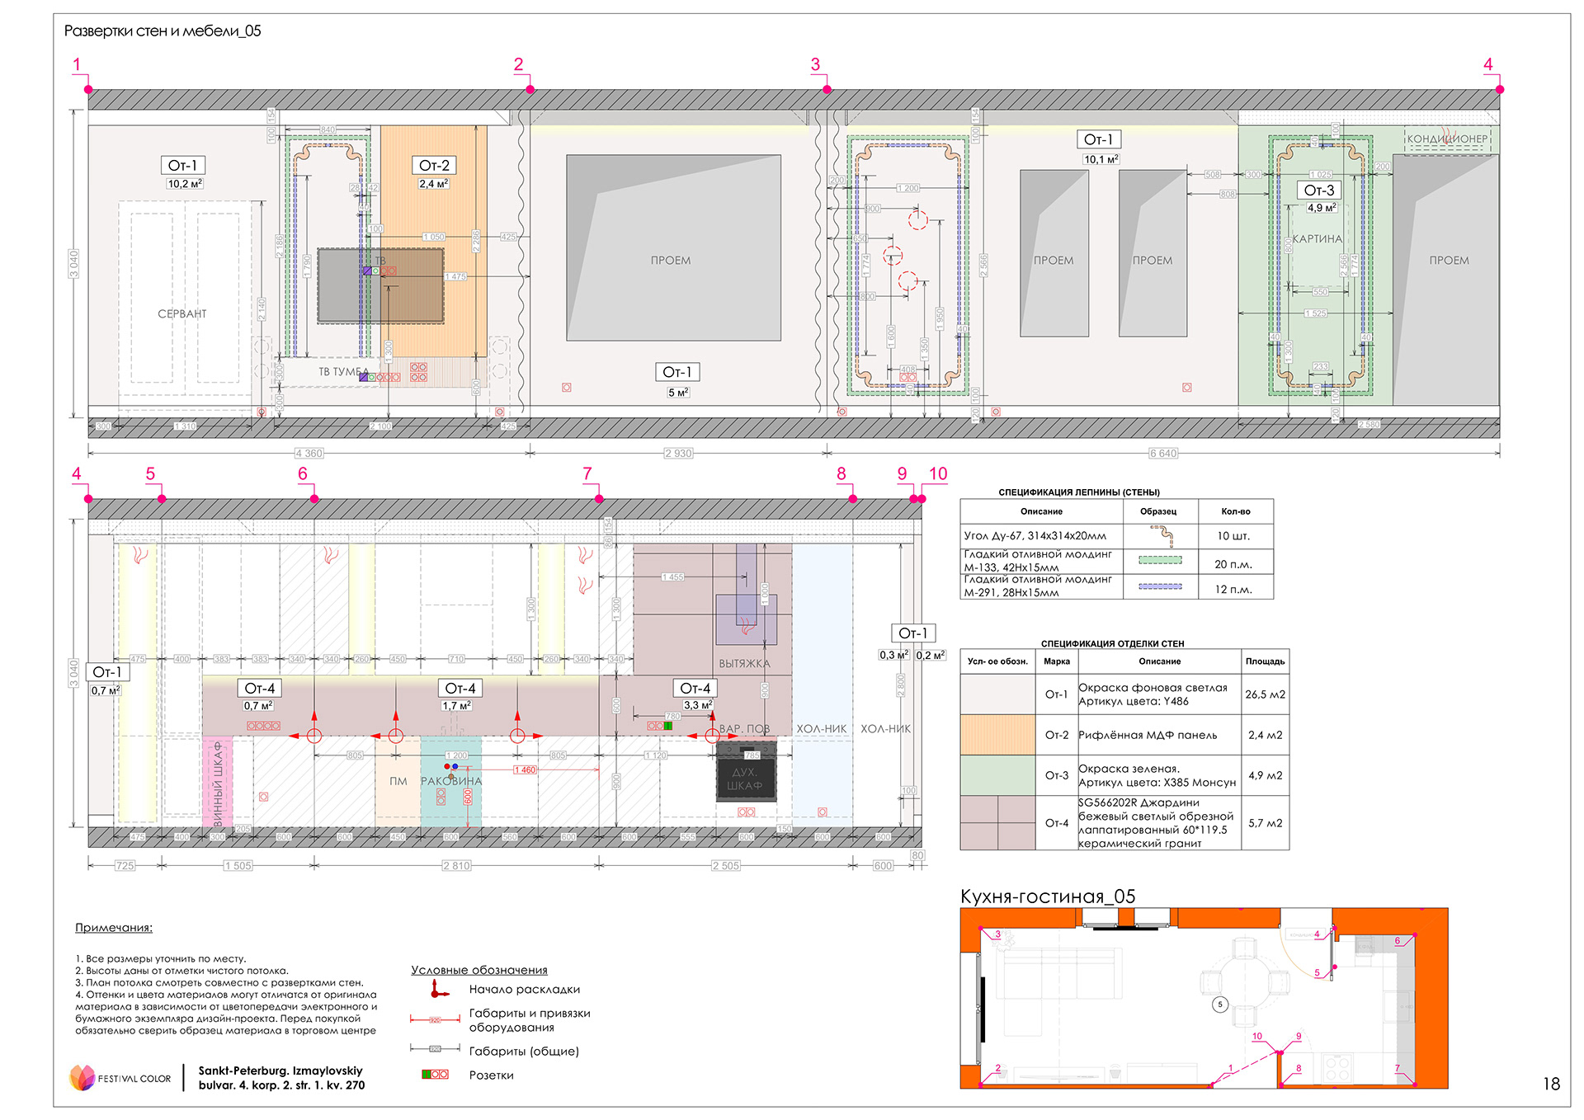
Task: Click the '10,2 м²' area value
Action: click(185, 184)
